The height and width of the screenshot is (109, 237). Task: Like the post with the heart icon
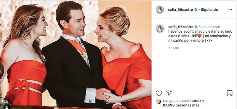(159, 93)
